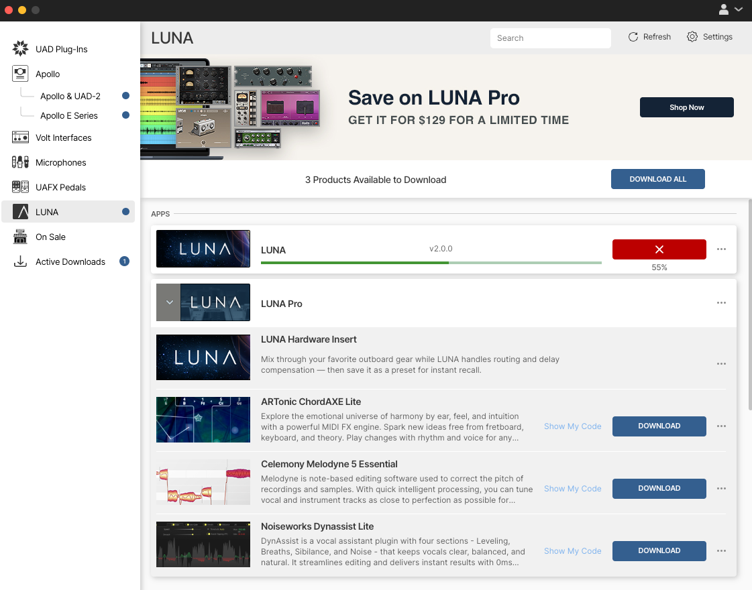Click the '55%' download percentage
Image resolution: width=752 pixels, height=590 pixels.
659,268
